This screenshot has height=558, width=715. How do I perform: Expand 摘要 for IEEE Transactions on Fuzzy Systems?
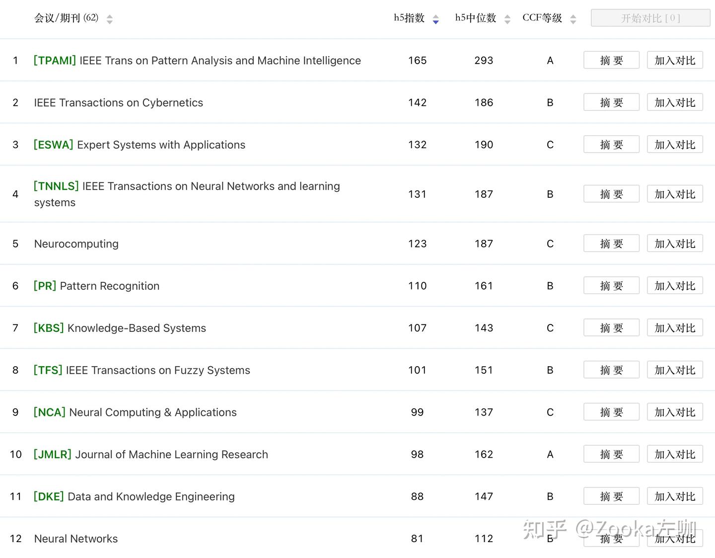point(611,370)
